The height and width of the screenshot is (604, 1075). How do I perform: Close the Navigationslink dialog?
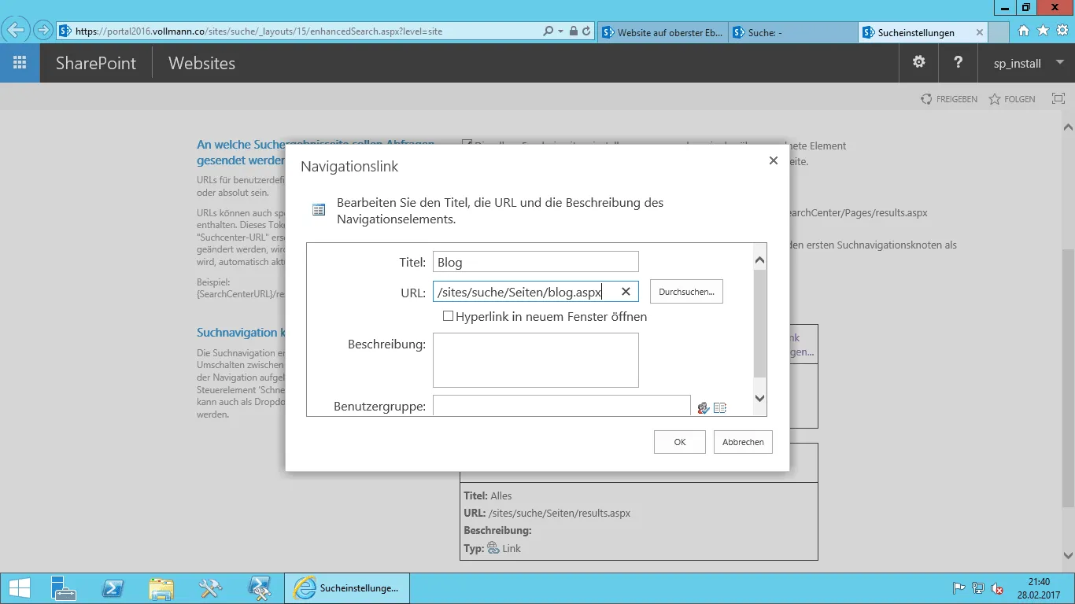coord(774,160)
